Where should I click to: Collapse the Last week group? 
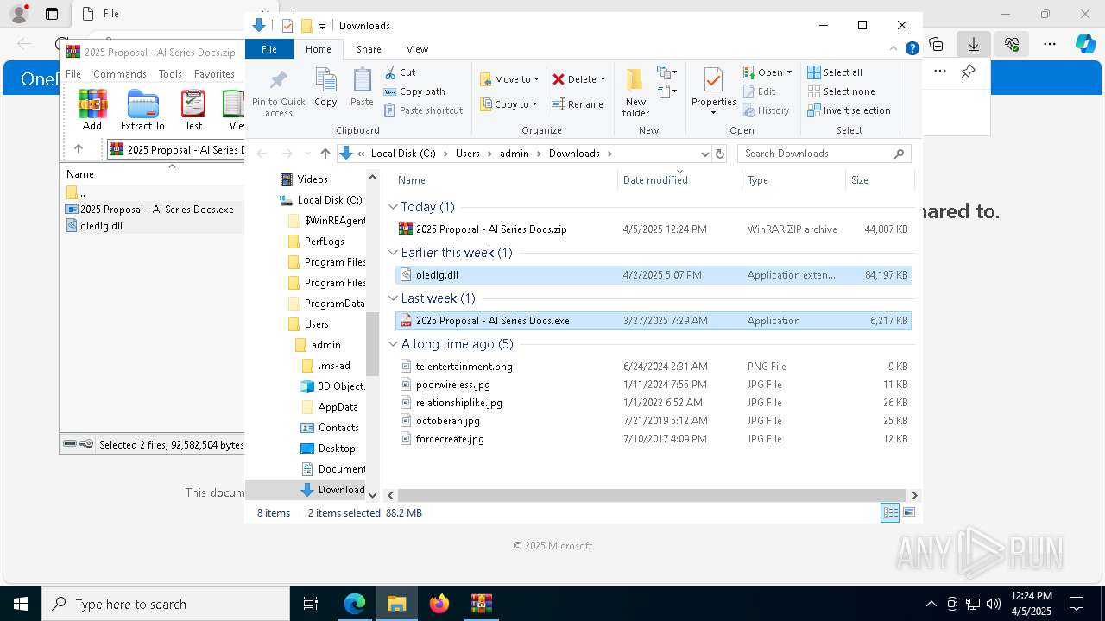coord(393,298)
